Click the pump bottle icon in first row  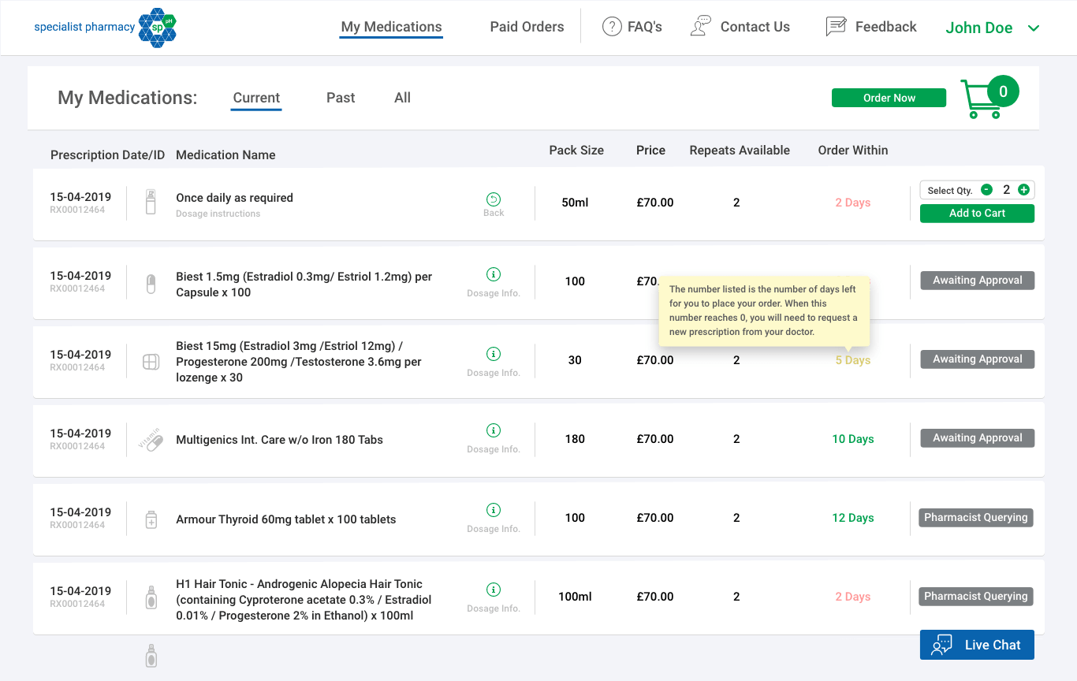coord(151,202)
